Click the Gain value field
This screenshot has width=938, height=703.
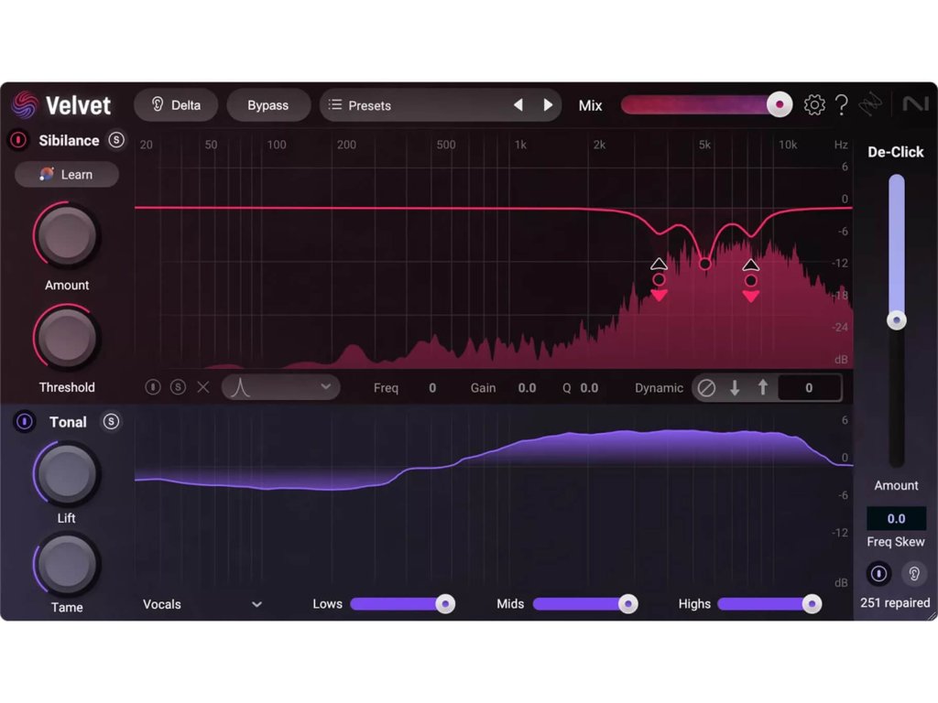tap(527, 388)
